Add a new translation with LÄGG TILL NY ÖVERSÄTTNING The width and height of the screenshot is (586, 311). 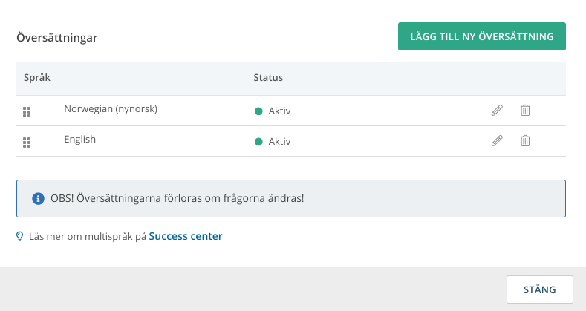point(482,36)
